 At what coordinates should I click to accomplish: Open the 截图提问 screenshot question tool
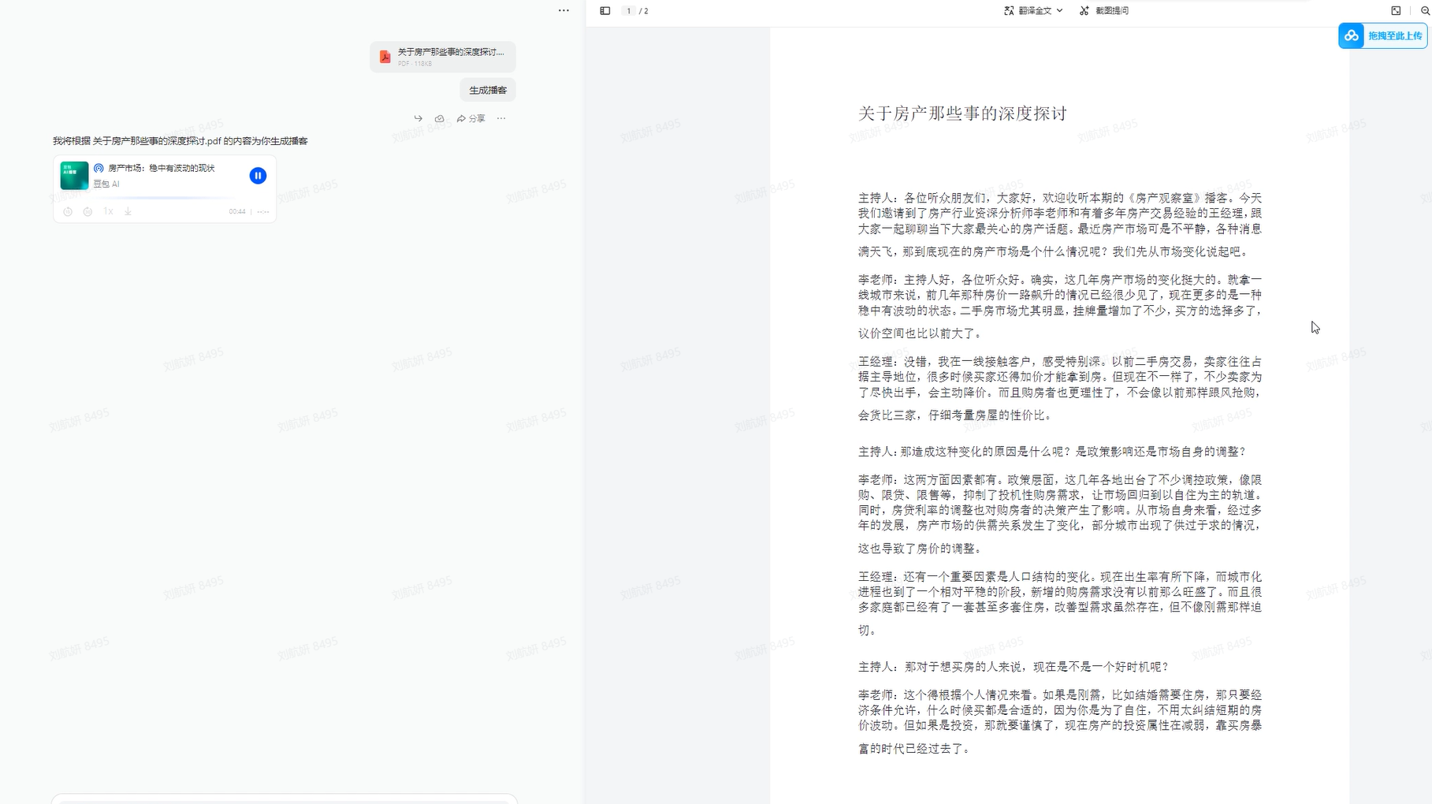click(x=1105, y=10)
